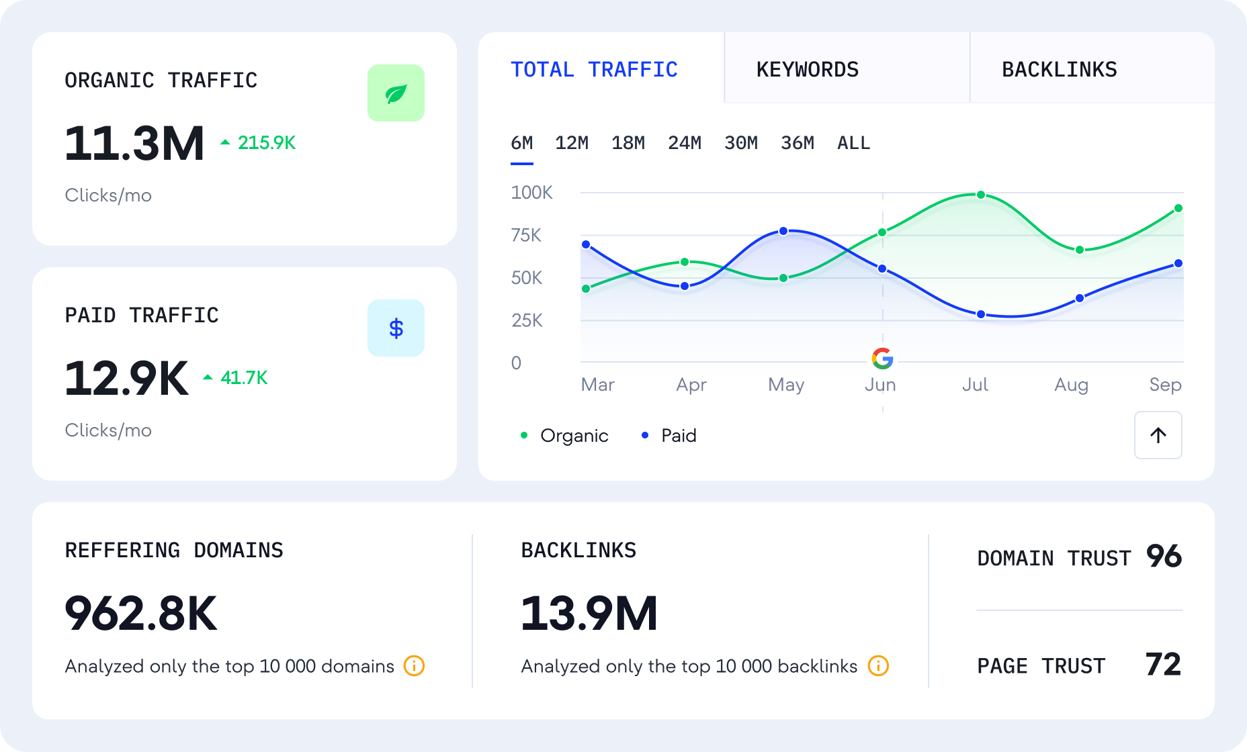Click the upward arrow export button below the chart
The image size is (1247, 752).
click(x=1158, y=435)
